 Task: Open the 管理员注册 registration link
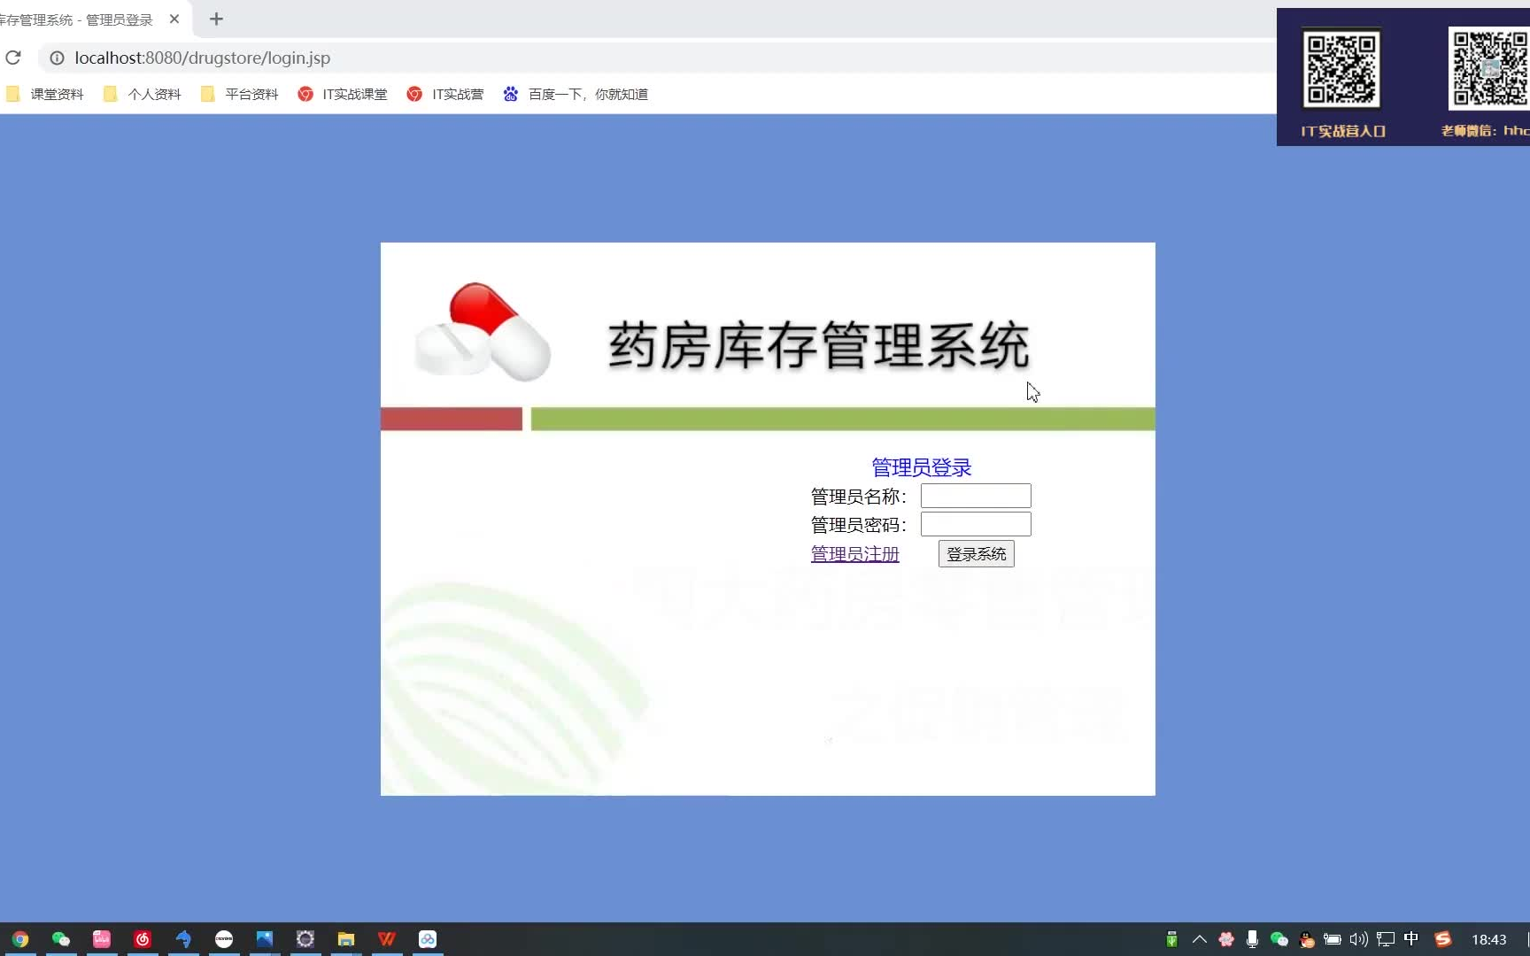coord(854,553)
